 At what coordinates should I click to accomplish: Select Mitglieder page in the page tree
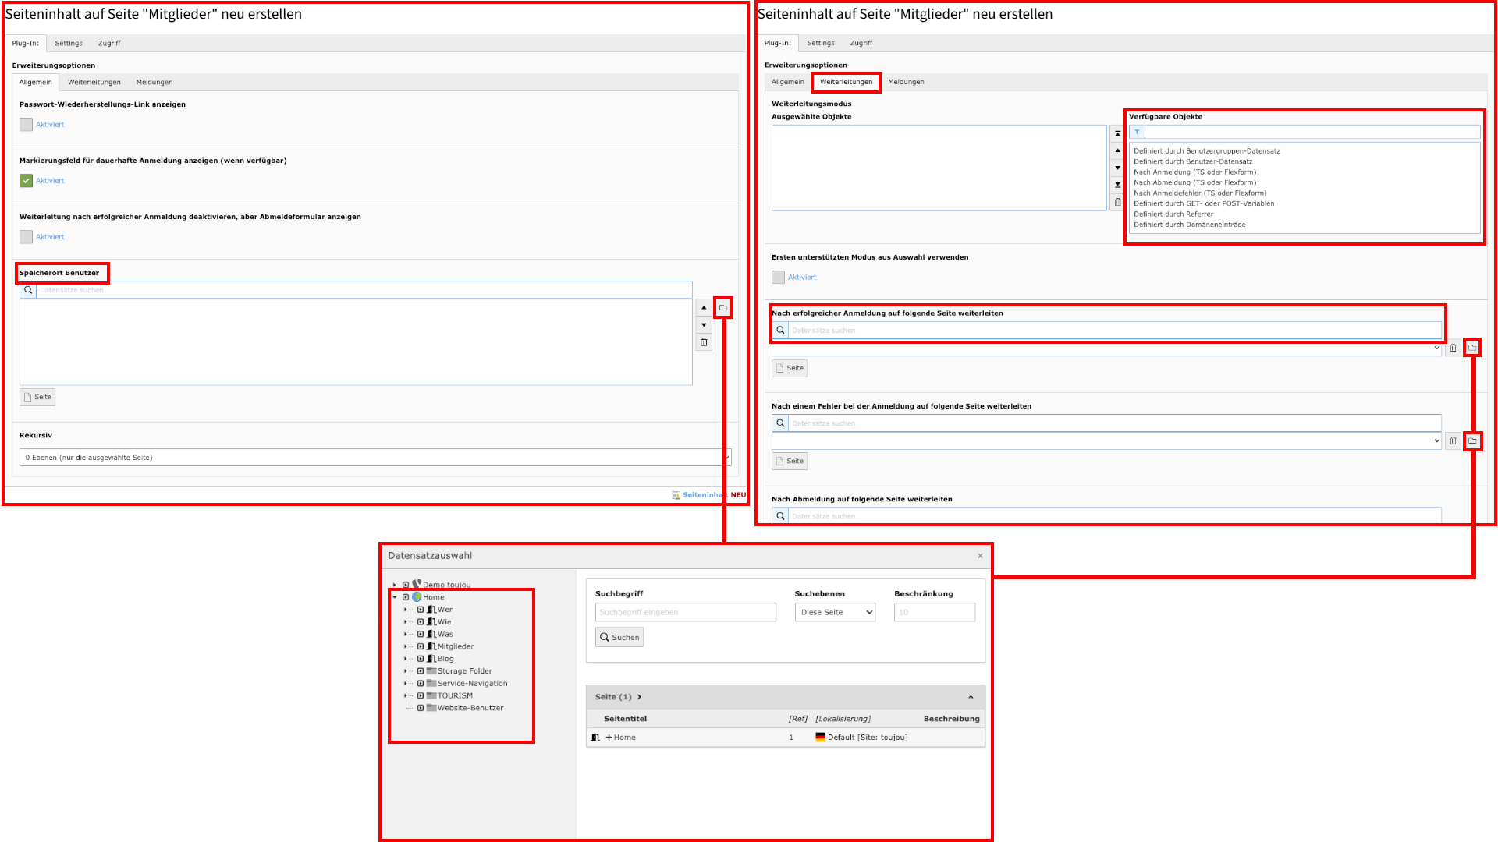pyautogui.click(x=455, y=646)
